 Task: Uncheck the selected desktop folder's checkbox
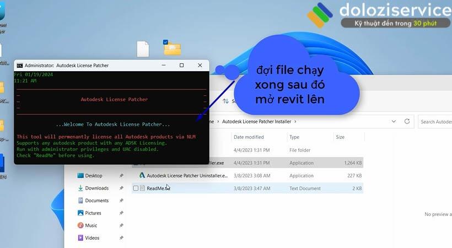coord(166,42)
